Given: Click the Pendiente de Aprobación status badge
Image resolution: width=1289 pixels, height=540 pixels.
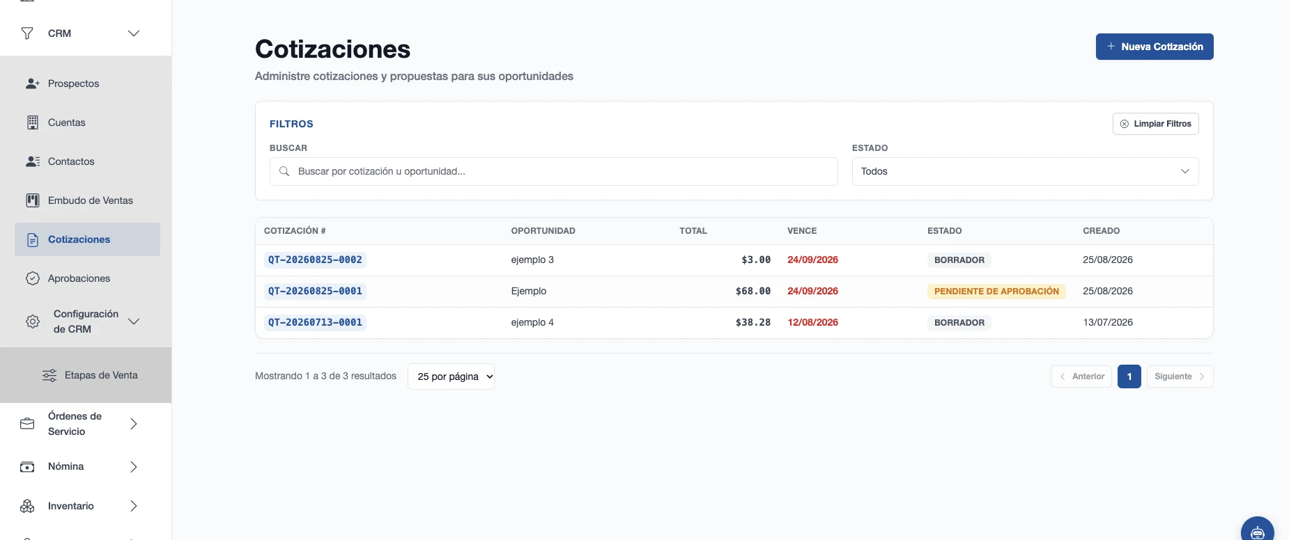Looking at the screenshot, I should pos(996,292).
